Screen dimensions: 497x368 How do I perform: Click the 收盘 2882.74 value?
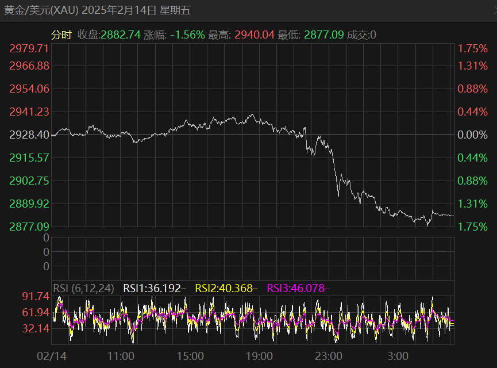(121, 34)
